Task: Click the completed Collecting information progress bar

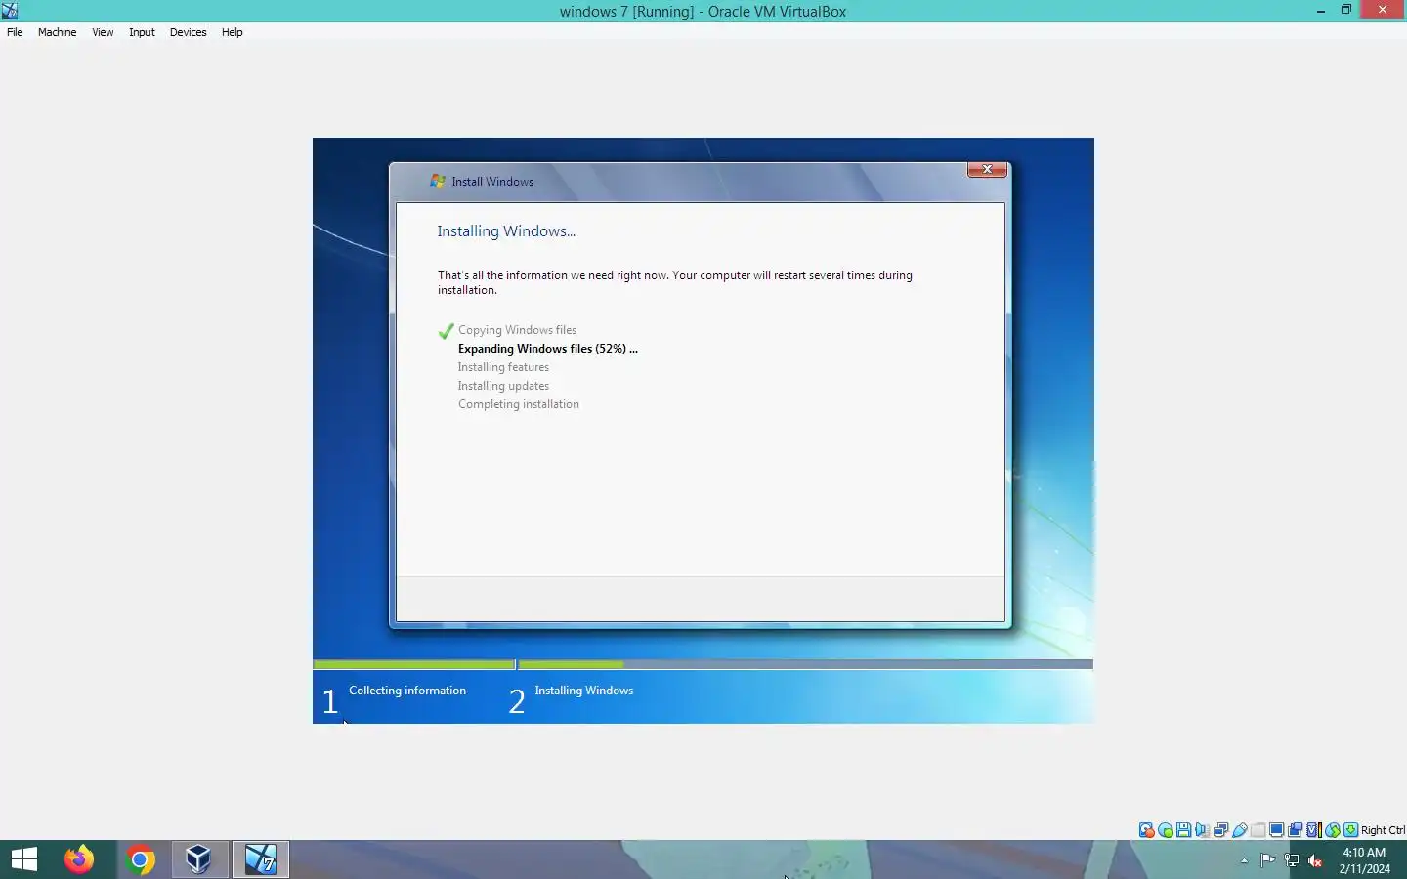Action: (x=414, y=664)
